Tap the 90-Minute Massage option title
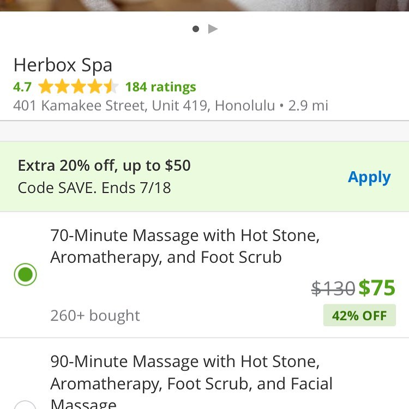 [x=191, y=372]
